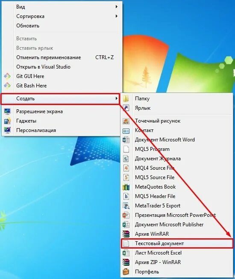This screenshot has height=279, width=235.
Task: Expand the Создать submenu arrow
Action: [x=117, y=99]
